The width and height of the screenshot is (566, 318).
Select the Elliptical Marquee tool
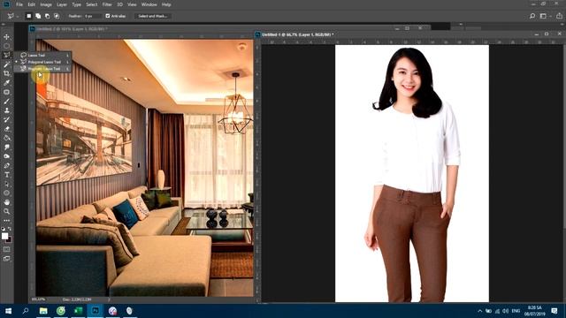click(x=6, y=46)
